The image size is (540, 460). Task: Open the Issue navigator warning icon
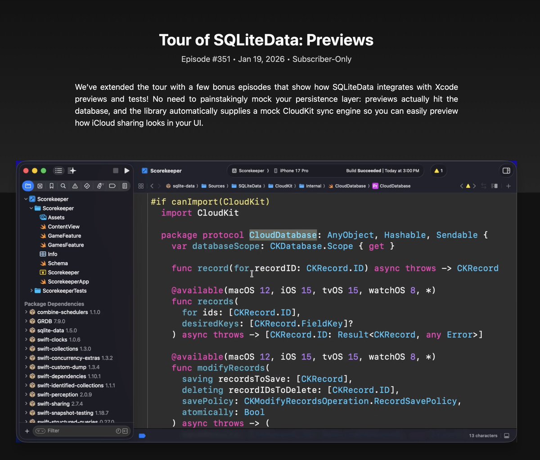(x=75, y=186)
